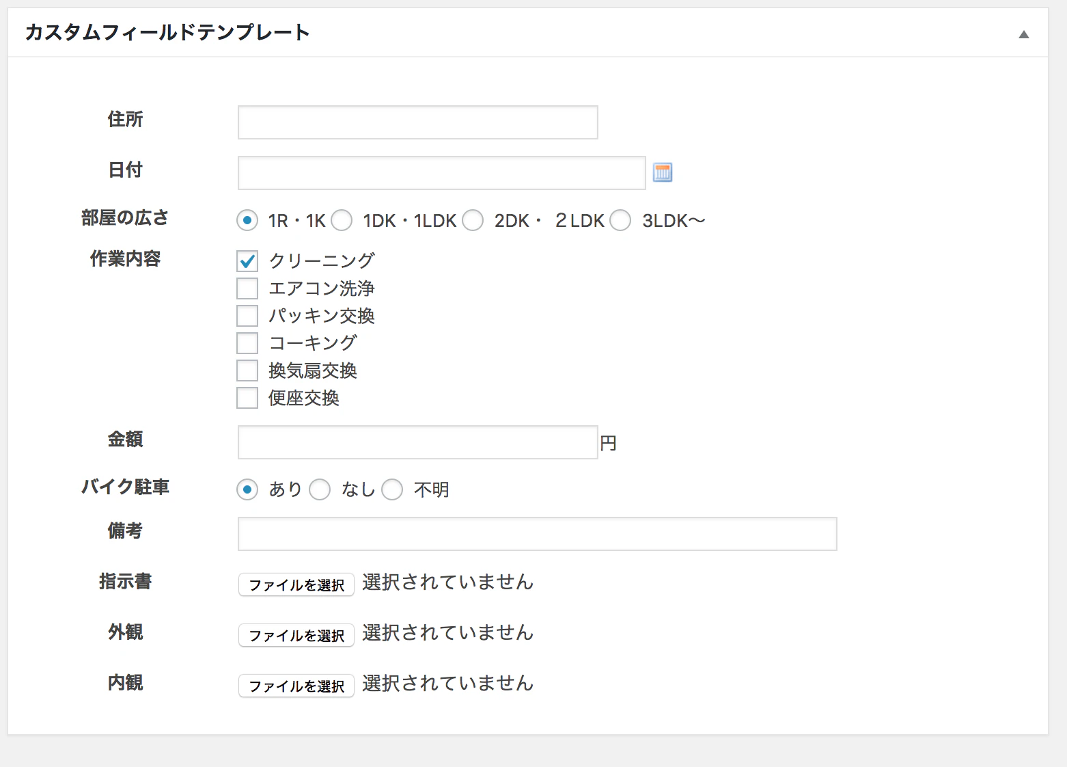Click the 内観 field label
This screenshot has height=767, width=1067.
pos(125,682)
